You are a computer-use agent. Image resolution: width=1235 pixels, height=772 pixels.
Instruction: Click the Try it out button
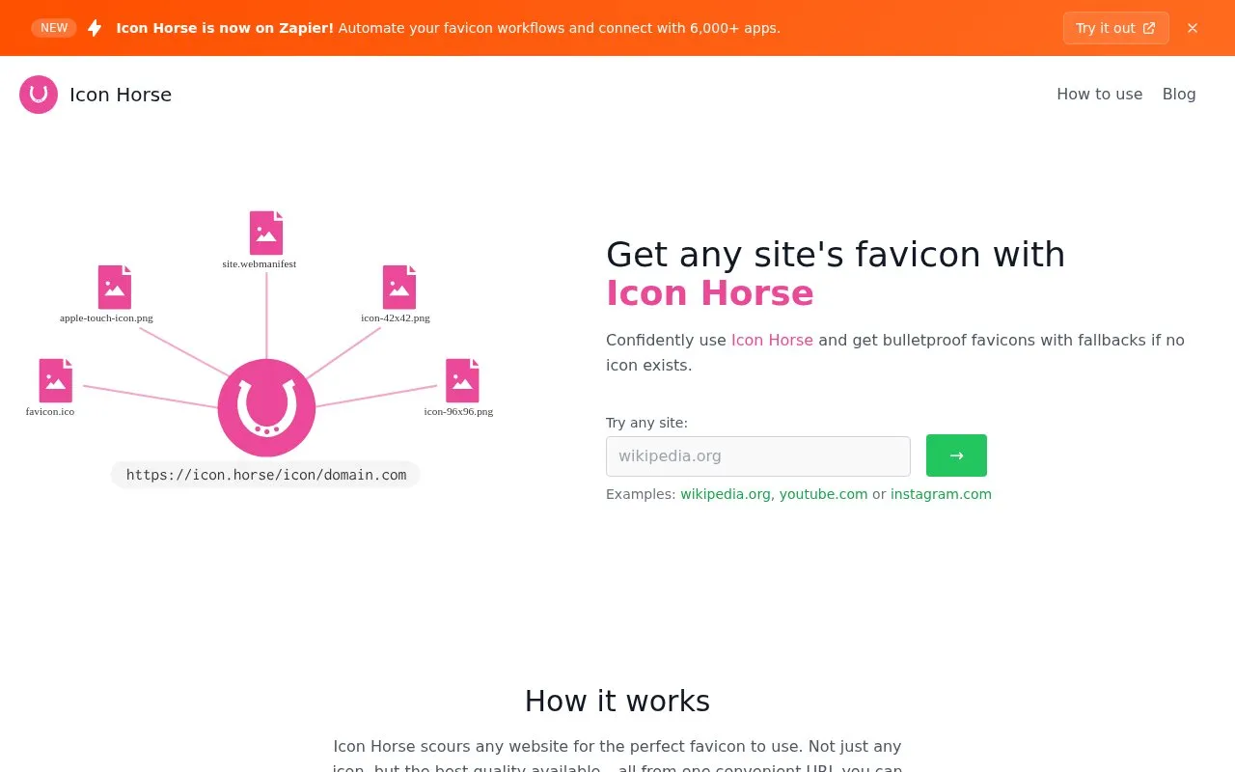point(1115,28)
